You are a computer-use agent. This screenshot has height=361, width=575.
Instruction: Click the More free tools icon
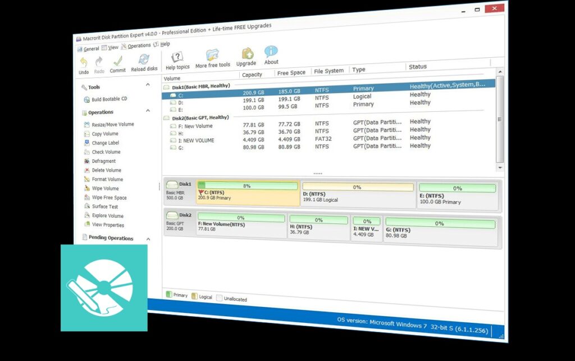tap(211, 53)
